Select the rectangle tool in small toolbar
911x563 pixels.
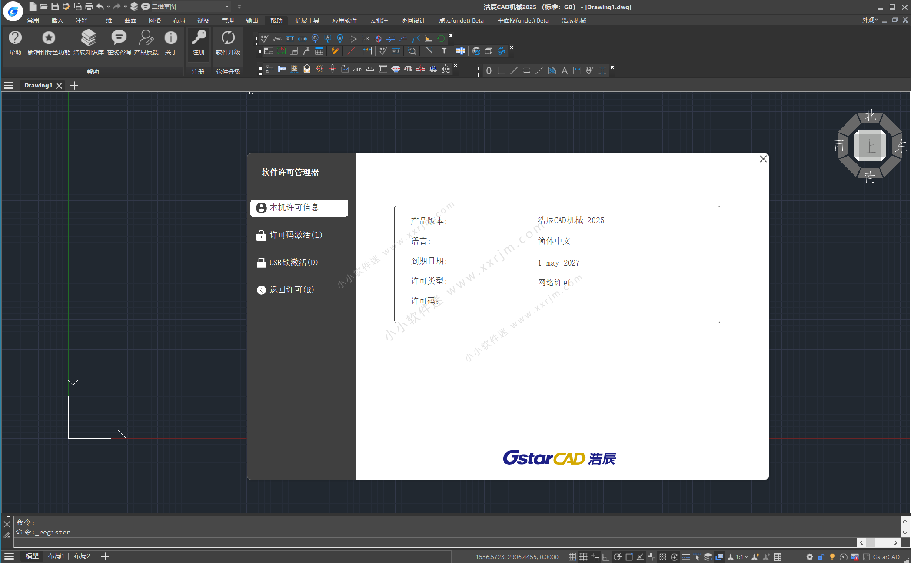click(x=501, y=71)
